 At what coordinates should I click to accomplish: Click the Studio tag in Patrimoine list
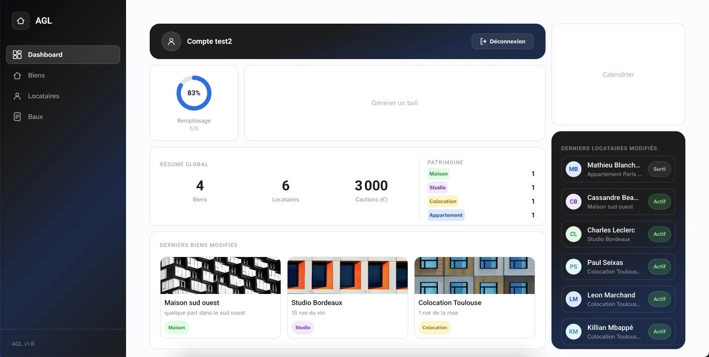pos(438,188)
